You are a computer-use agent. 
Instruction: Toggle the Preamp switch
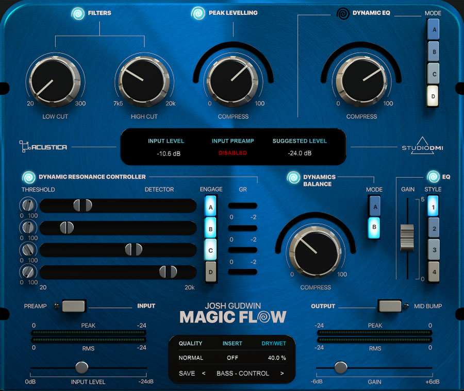(74, 306)
